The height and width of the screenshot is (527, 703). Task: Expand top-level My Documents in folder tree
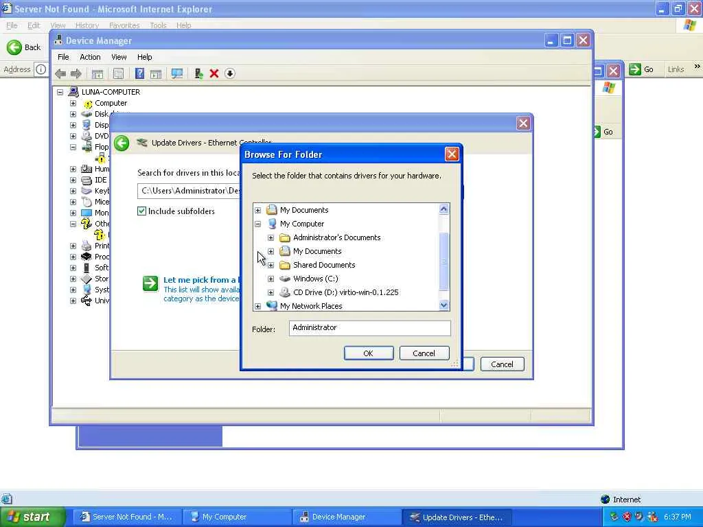point(258,210)
